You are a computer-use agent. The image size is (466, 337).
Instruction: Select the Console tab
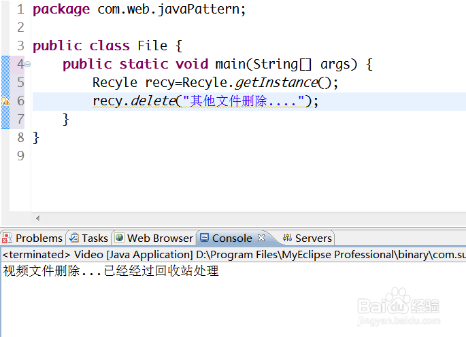[x=232, y=238]
